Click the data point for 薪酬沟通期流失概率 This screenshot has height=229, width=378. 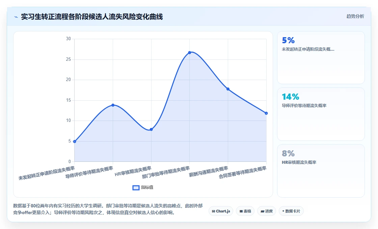[x=228, y=89]
